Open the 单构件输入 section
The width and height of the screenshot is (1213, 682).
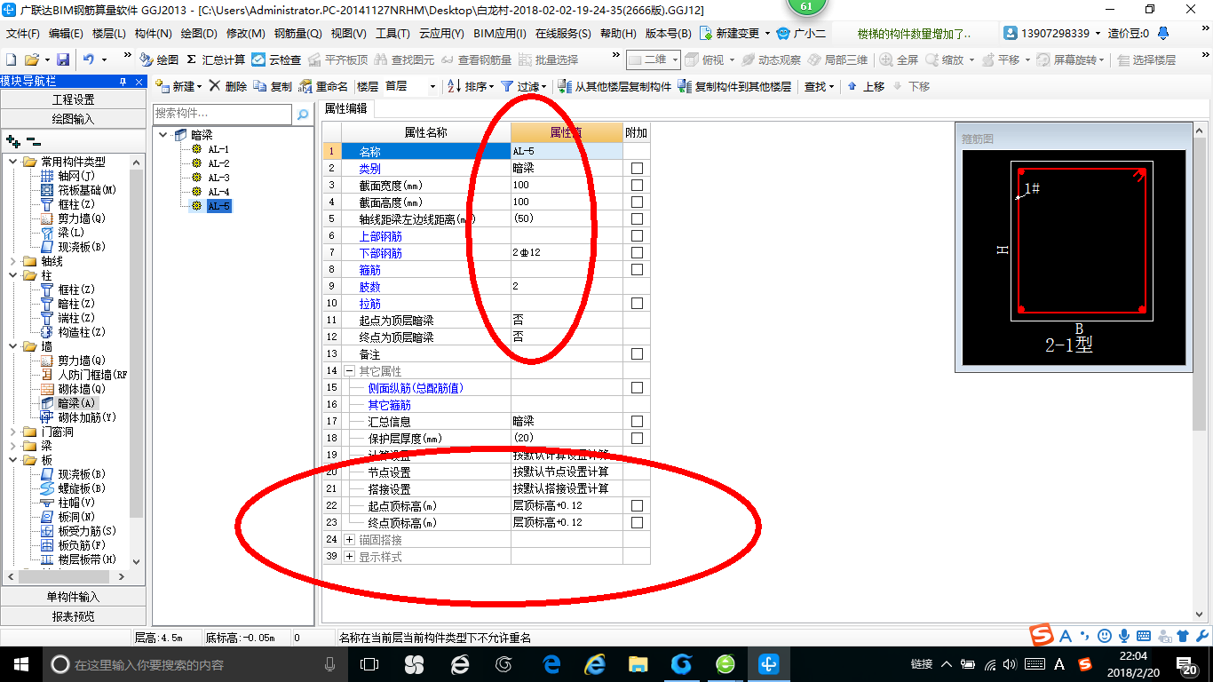(73, 597)
